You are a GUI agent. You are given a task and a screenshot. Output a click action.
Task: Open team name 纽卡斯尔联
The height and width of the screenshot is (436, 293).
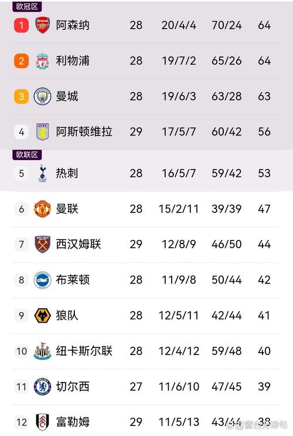(x=84, y=351)
